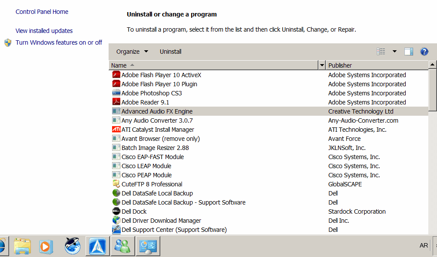437x257 pixels.
Task: Open the Name column filter dropdown
Action: [322, 65]
